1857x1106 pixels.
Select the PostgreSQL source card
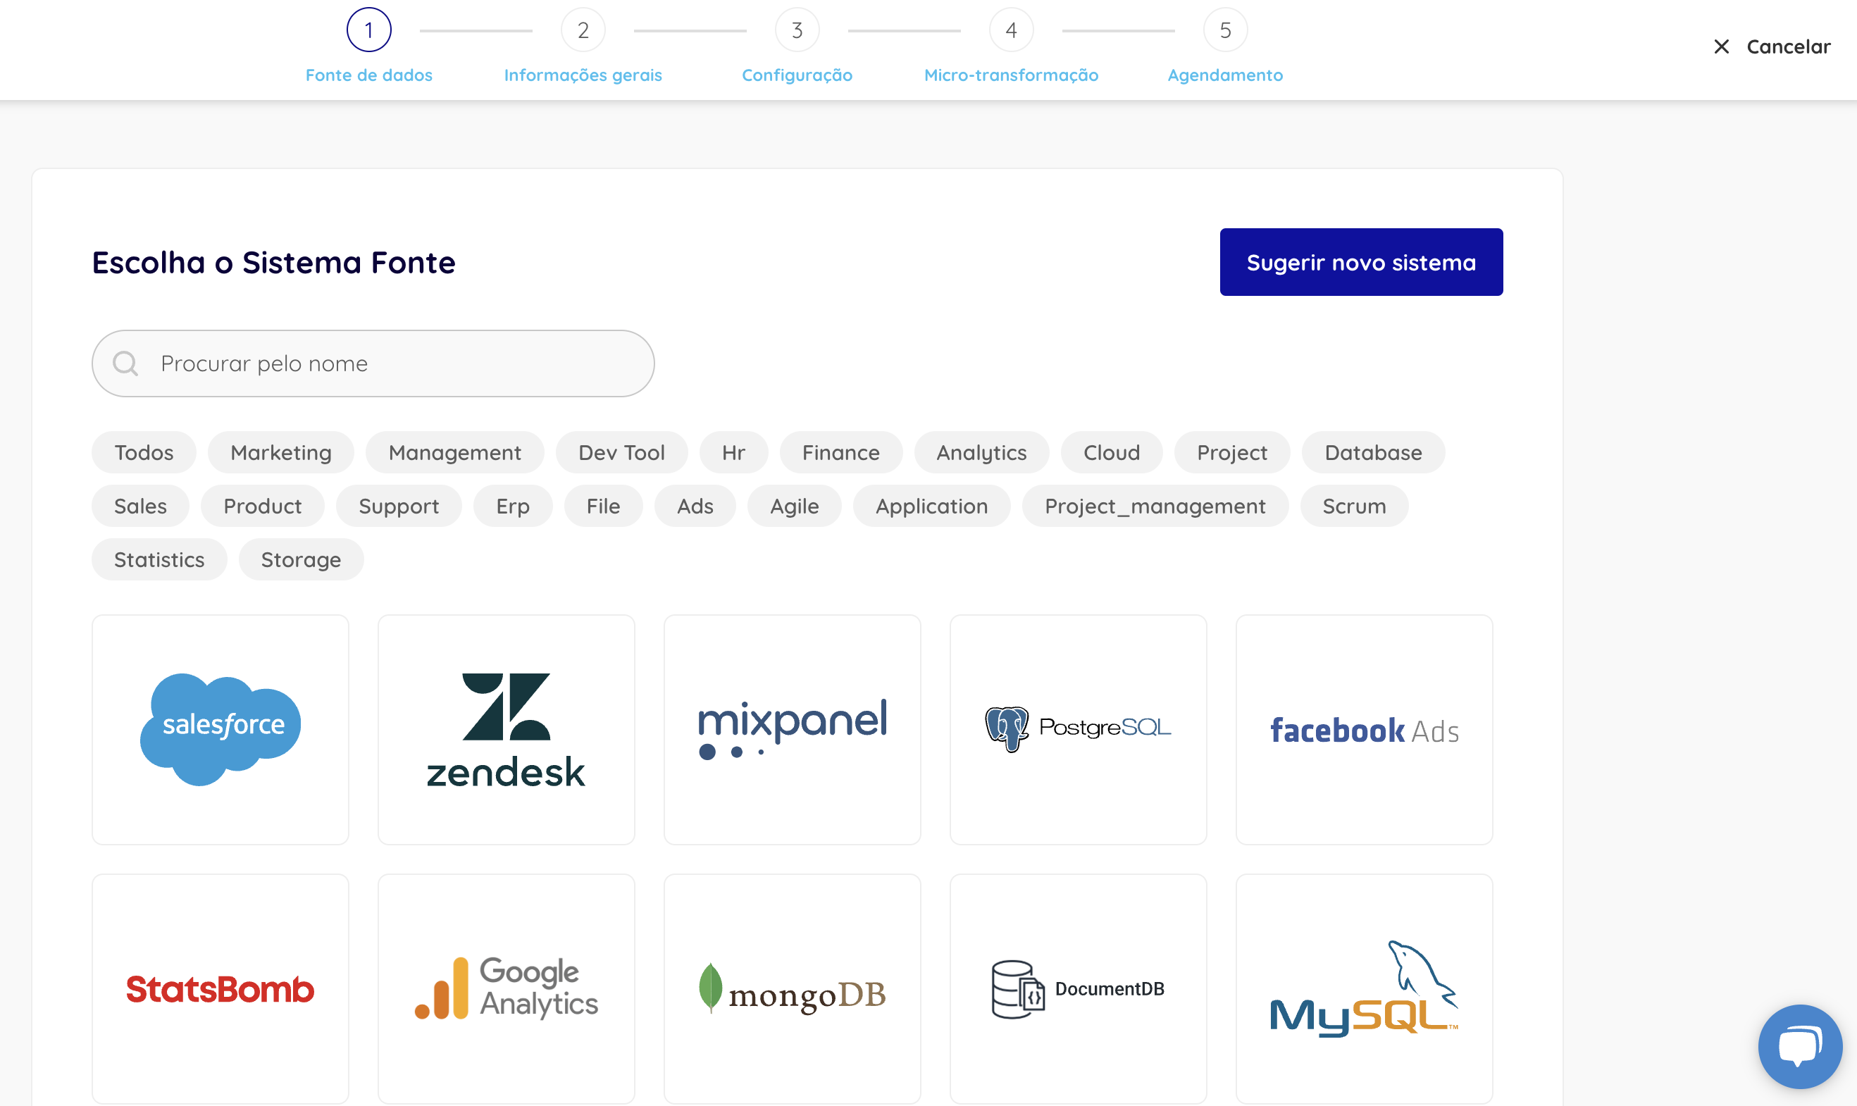click(x=1079, y=729)
